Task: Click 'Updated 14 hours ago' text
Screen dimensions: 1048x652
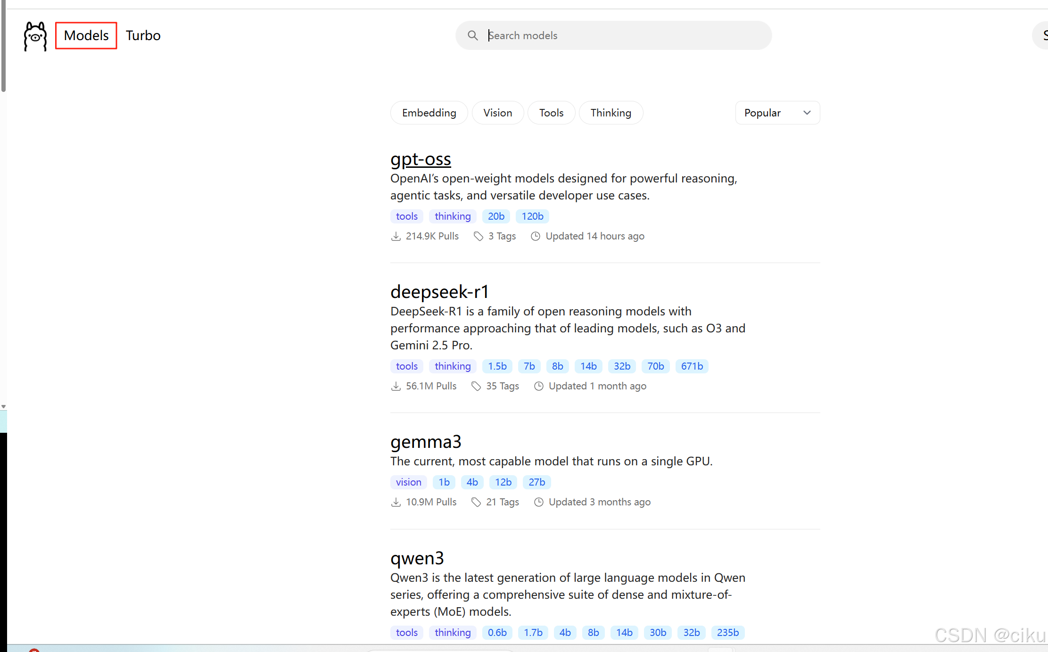Action: pyautogui.click(x=595, y=236)
